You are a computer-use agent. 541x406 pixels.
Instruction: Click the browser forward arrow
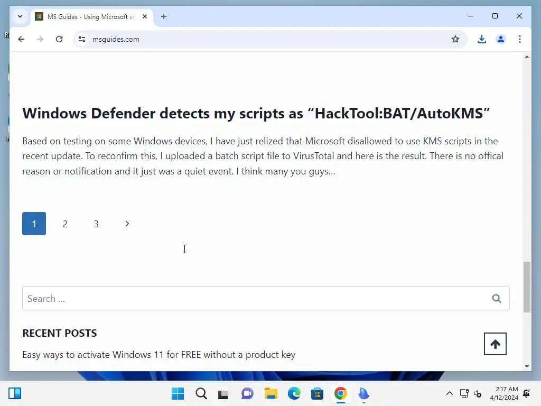pos(40,39)
